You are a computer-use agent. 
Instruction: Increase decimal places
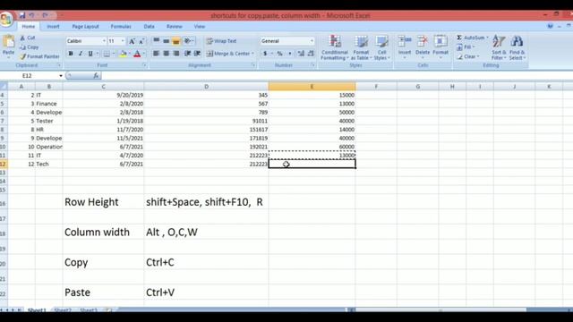point(301,54)
